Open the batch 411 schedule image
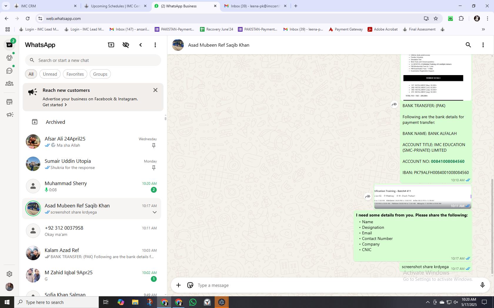 (423, 197)
